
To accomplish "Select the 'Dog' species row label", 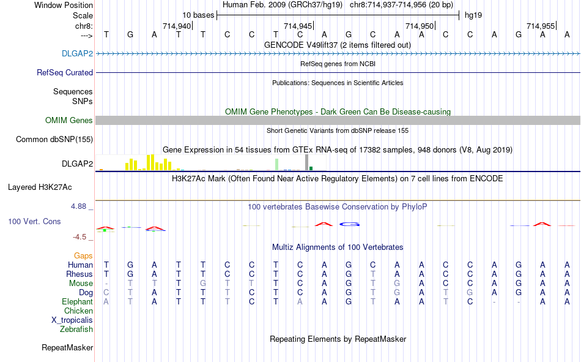I will click(86, 293).
